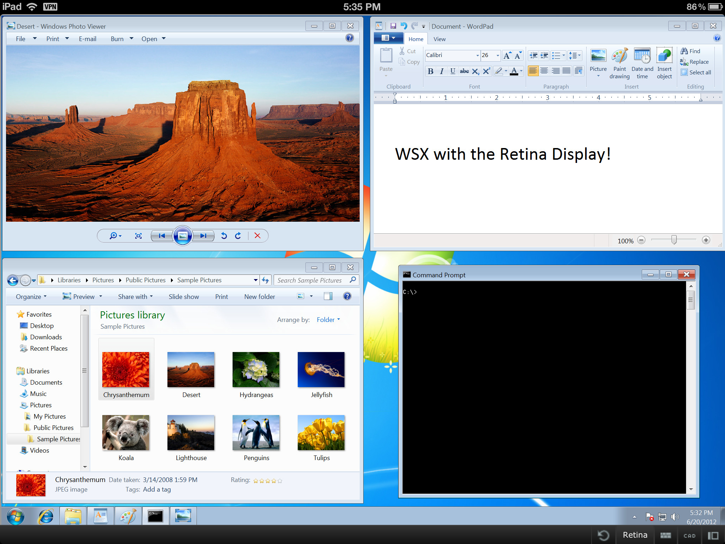Center text in WordPad paragraph group
The image size is (725, 544).
click(x=544, y=71)
